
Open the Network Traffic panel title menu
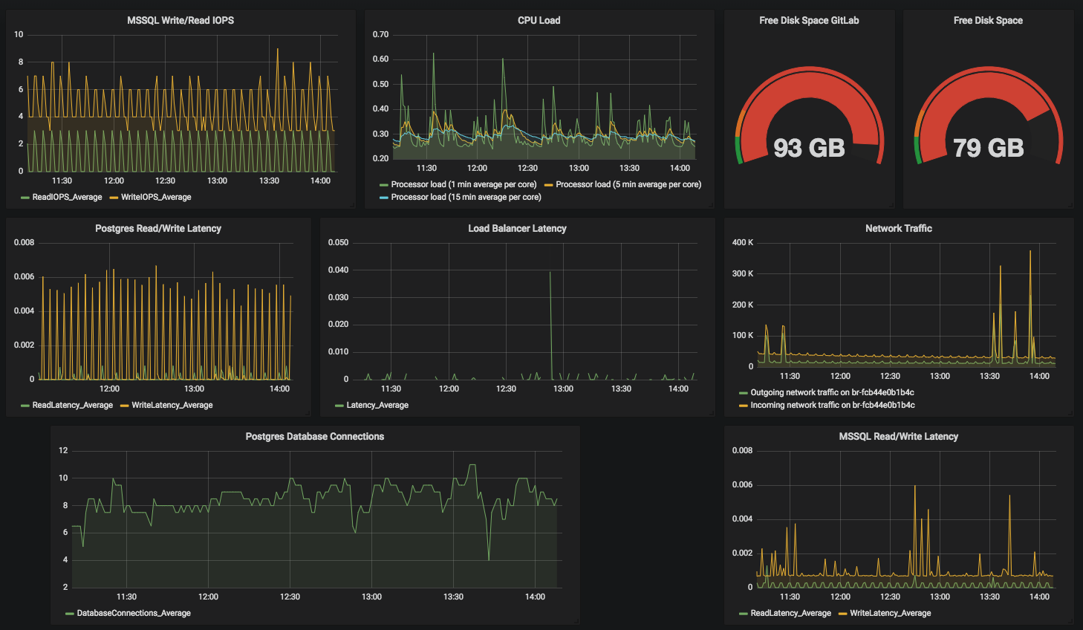click(898, 229)
